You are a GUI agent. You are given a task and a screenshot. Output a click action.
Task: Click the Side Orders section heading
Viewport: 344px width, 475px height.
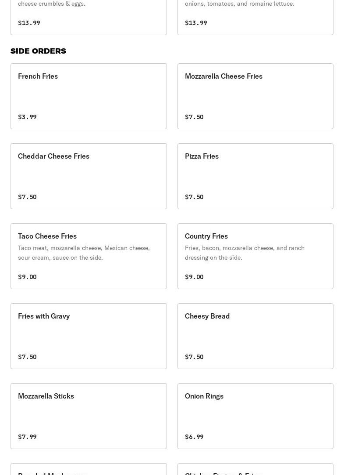tap(39, 51)
